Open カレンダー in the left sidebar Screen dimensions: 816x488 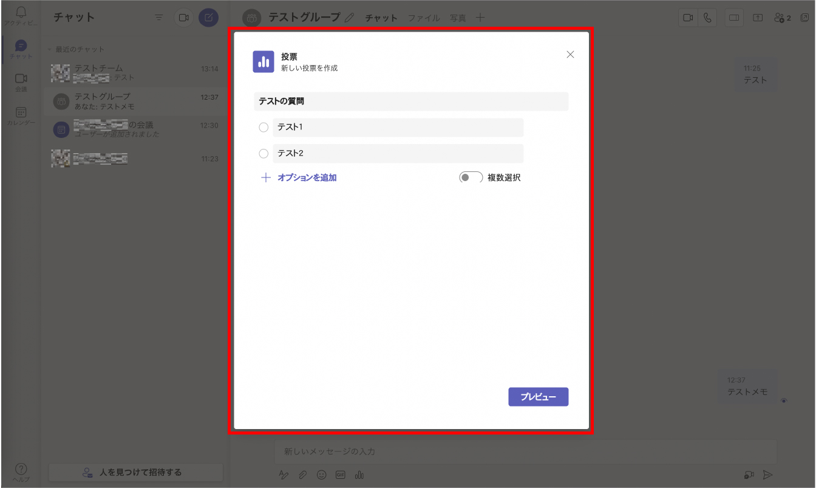click(21, 115)
